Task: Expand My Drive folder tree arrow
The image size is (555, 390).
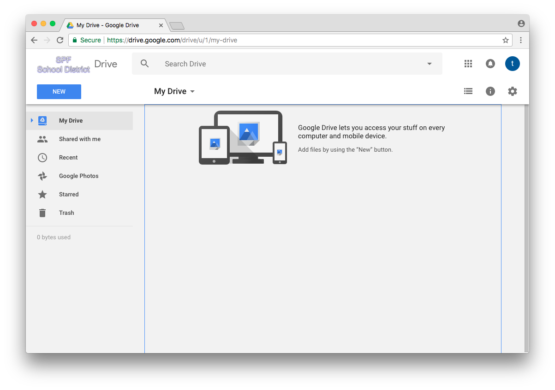Action: (x=32, y=121)
